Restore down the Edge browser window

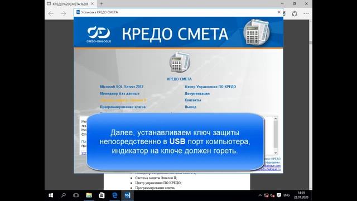point(294,4)
